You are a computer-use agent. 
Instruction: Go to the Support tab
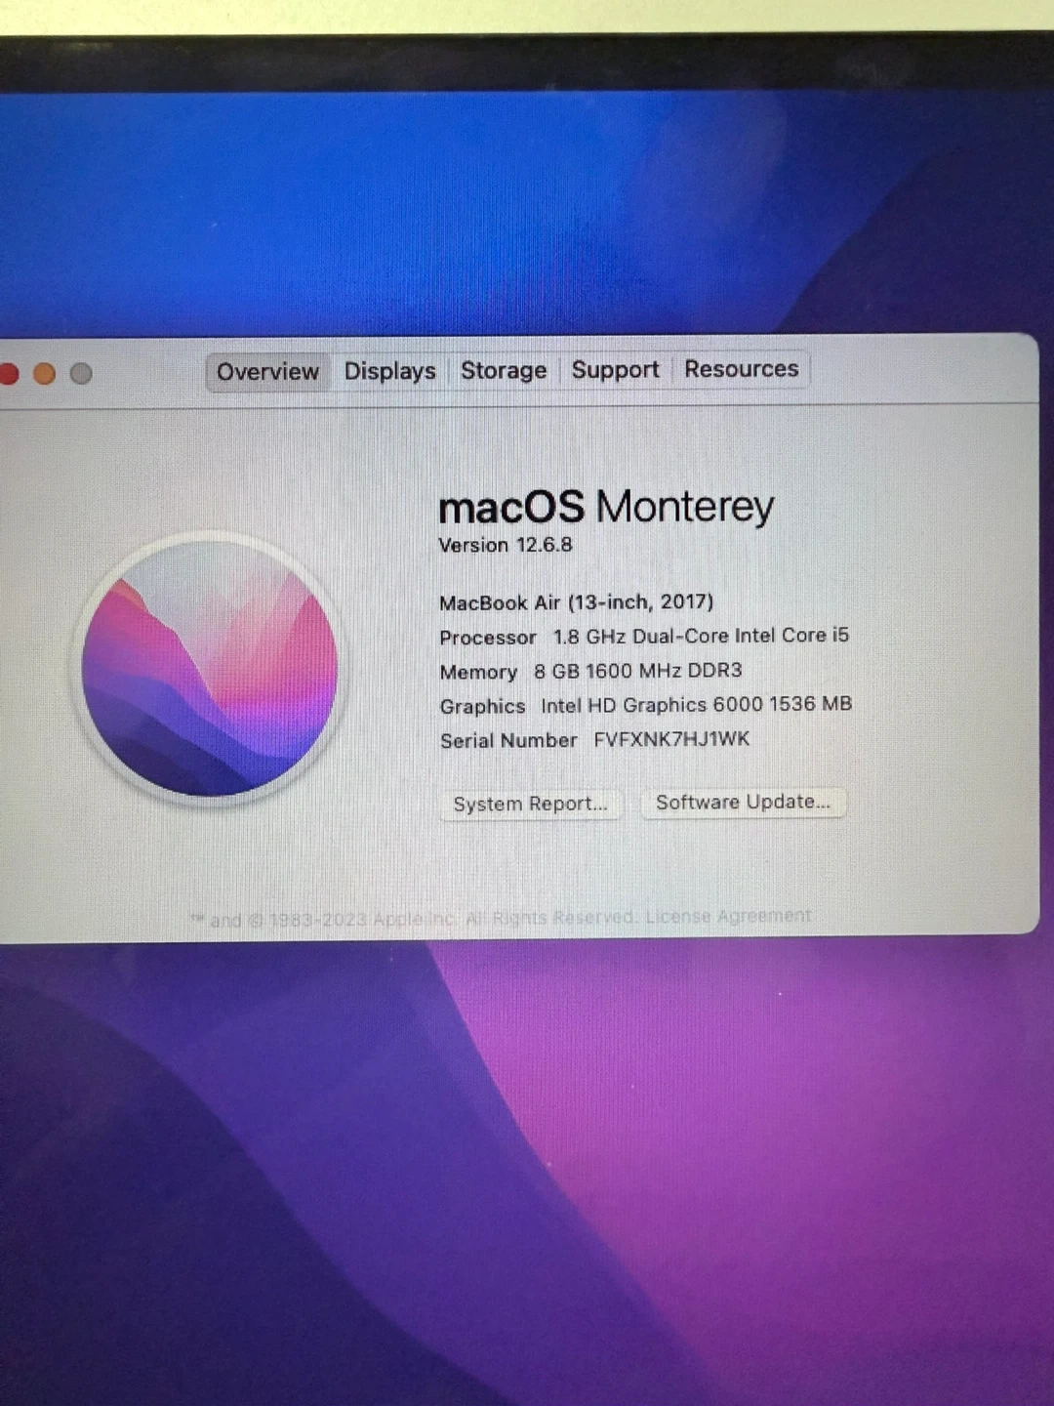coord(615,369)
